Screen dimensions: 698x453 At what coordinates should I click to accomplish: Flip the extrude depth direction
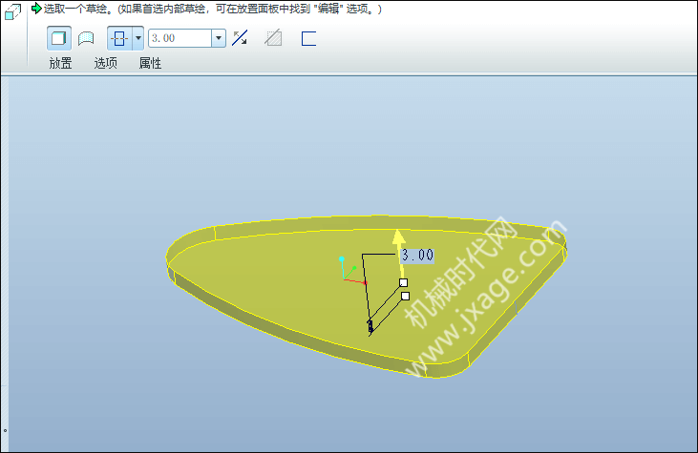(x=240, y=38)
